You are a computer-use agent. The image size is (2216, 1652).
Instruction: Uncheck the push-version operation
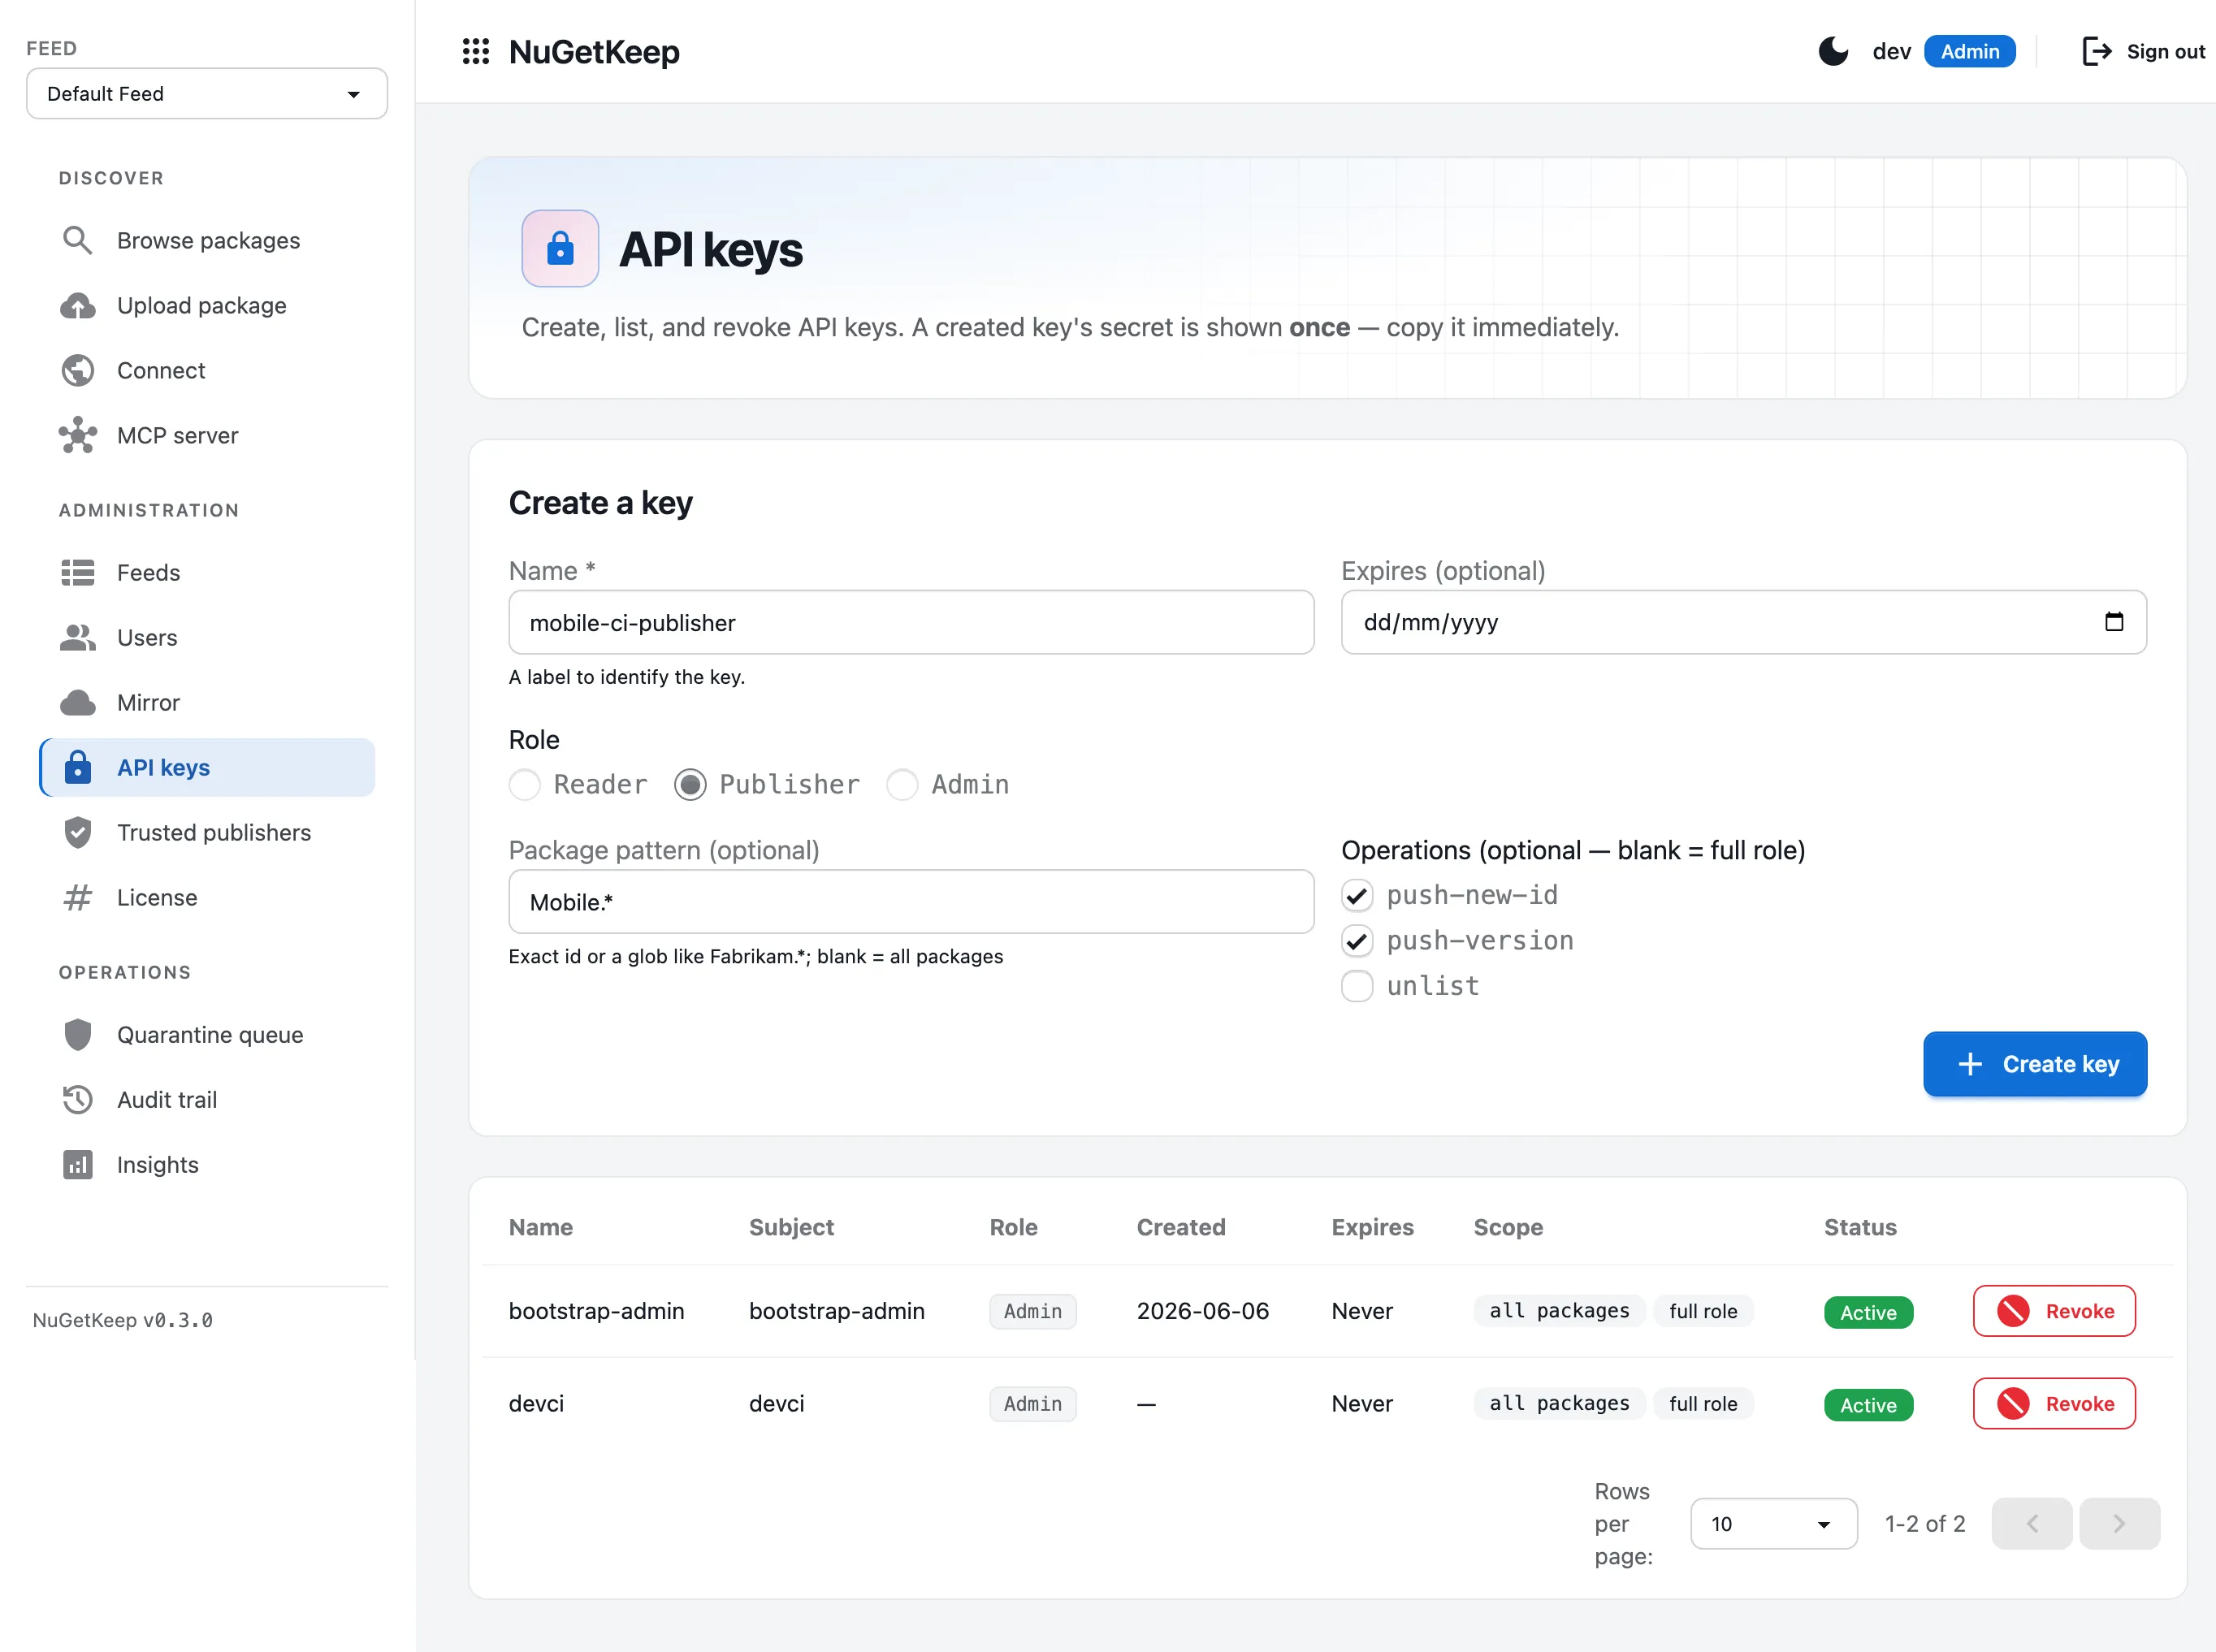(1356, 940)
